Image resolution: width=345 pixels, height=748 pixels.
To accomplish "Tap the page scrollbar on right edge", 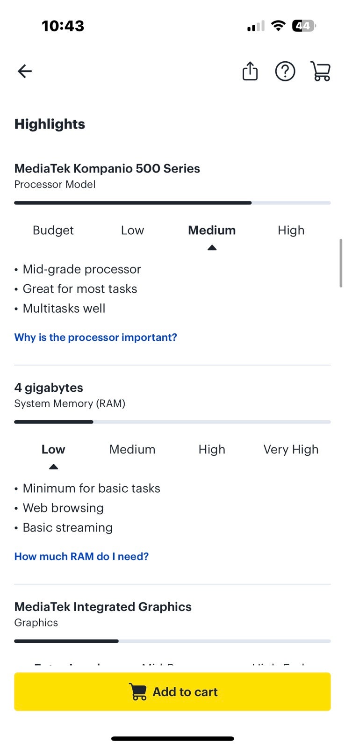I will pyautogui.click(x=341, y=263).
